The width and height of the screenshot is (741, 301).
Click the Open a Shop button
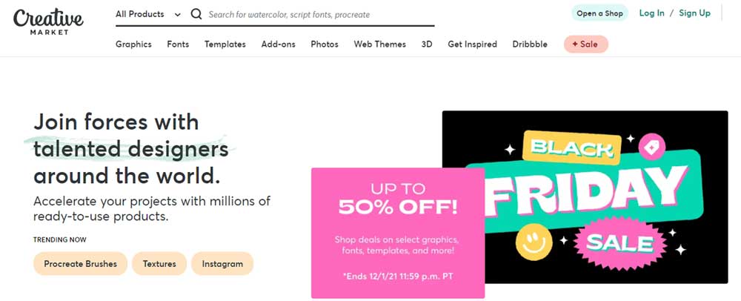[x=599, y=13]
